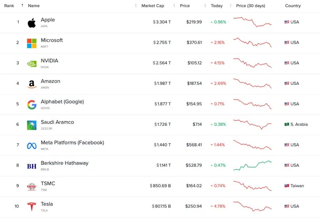Click the TSMC wafer logo

(32, 187)
